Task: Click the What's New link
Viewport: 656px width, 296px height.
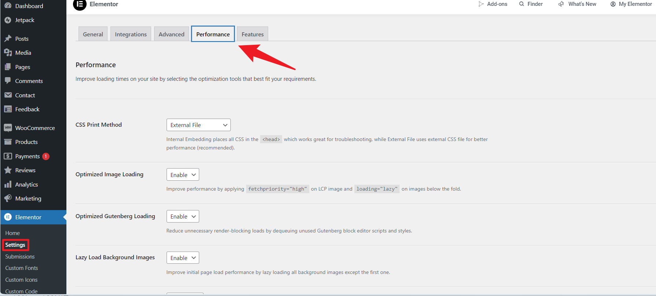Action: click(x=582, y=4)
